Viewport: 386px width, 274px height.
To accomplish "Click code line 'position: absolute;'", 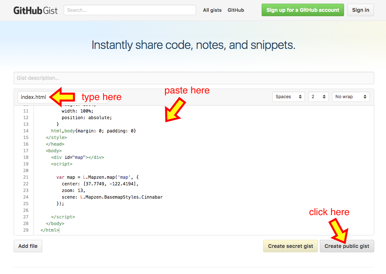I will (86, 118).
